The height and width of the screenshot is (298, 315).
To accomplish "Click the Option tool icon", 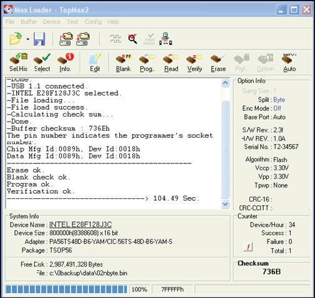I will click(x=266, y=62).
